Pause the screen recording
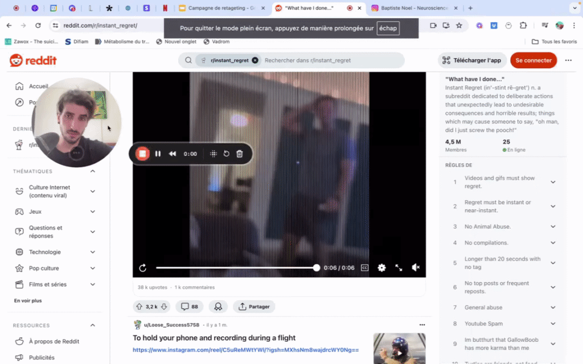The height and width of the screenshot is (364, 583). coord(158,154)
